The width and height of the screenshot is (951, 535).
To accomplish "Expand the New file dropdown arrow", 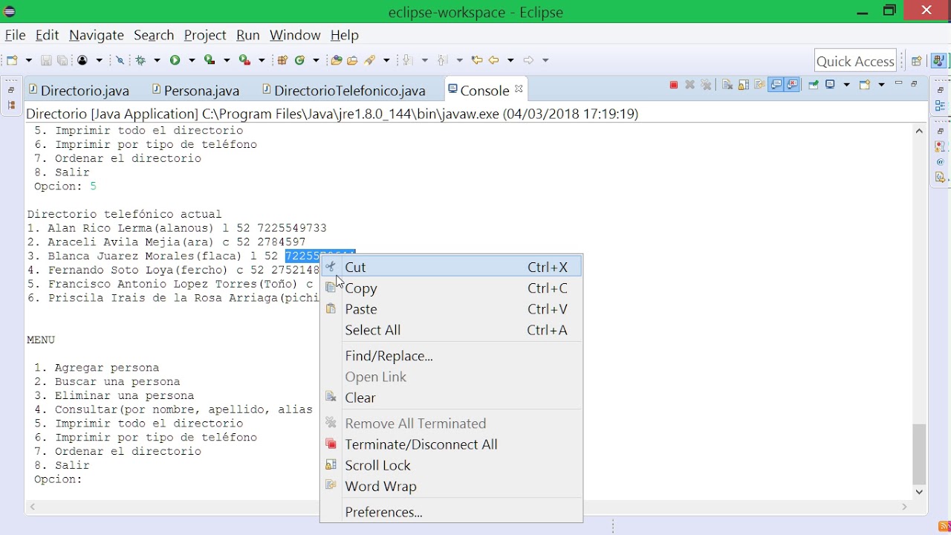I will (x=29, y=60).
